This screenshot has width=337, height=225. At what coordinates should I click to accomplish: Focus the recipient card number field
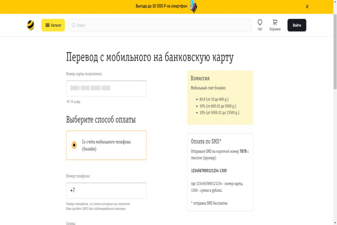coord(106,88)
